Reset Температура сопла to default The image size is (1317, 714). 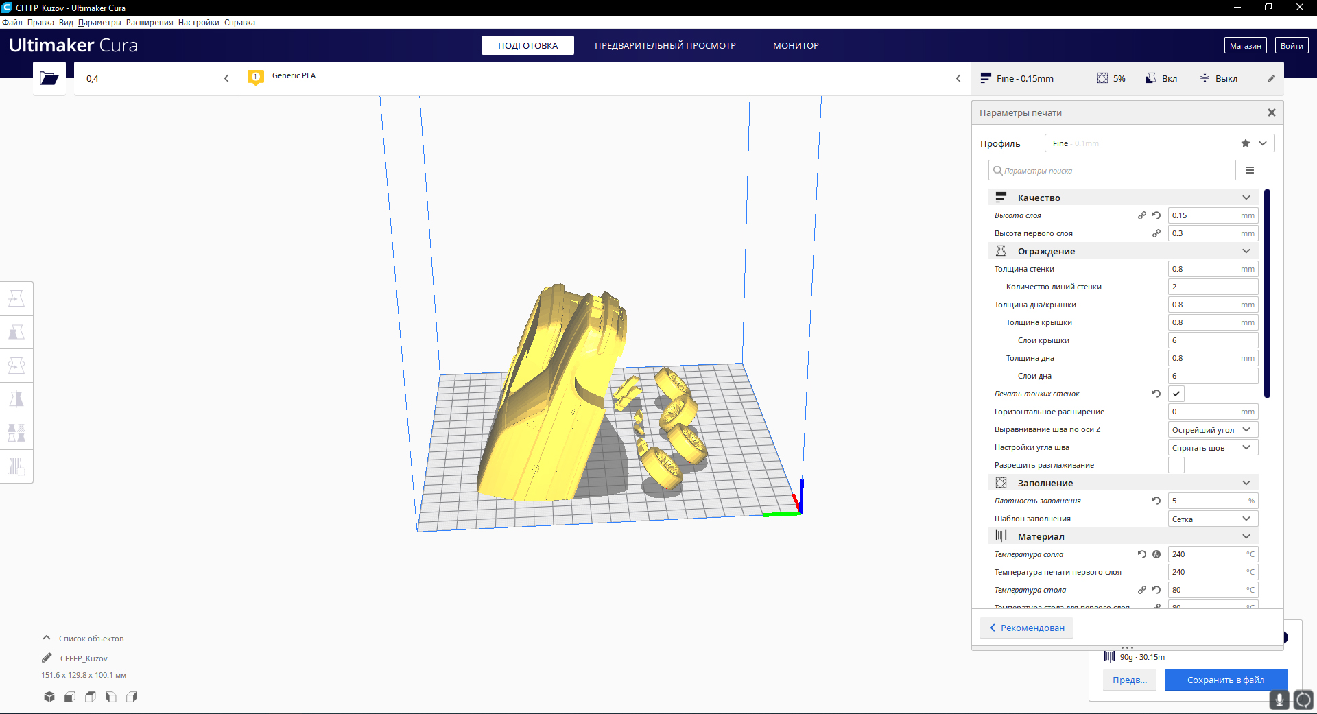[1142, 554]
